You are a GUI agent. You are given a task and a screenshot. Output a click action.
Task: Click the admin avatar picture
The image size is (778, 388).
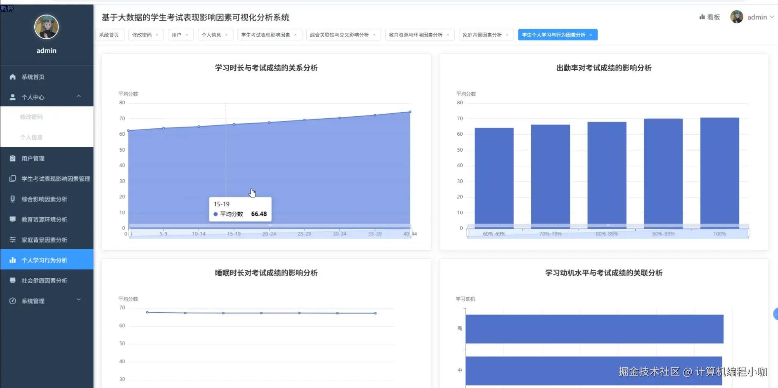47,27
